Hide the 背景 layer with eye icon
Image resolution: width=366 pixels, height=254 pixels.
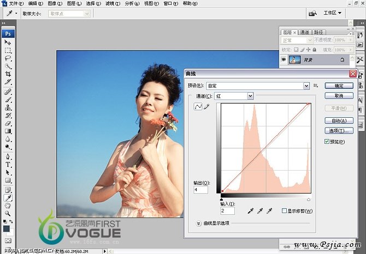coord(284,59)
